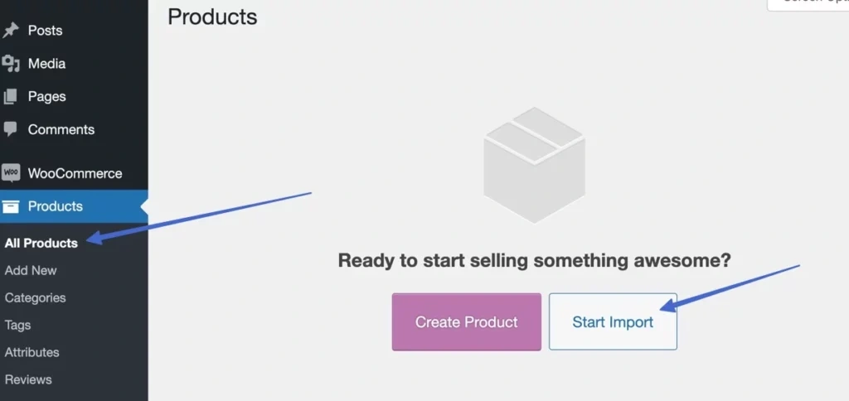Click the Woo logo icon

click(11, 173)
